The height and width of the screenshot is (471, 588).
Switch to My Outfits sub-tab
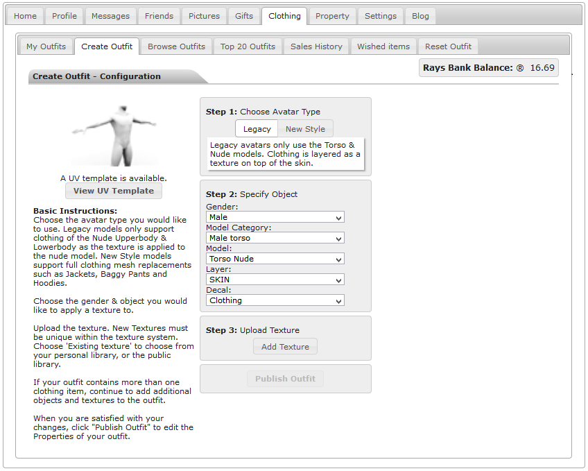tap(46, 46)
